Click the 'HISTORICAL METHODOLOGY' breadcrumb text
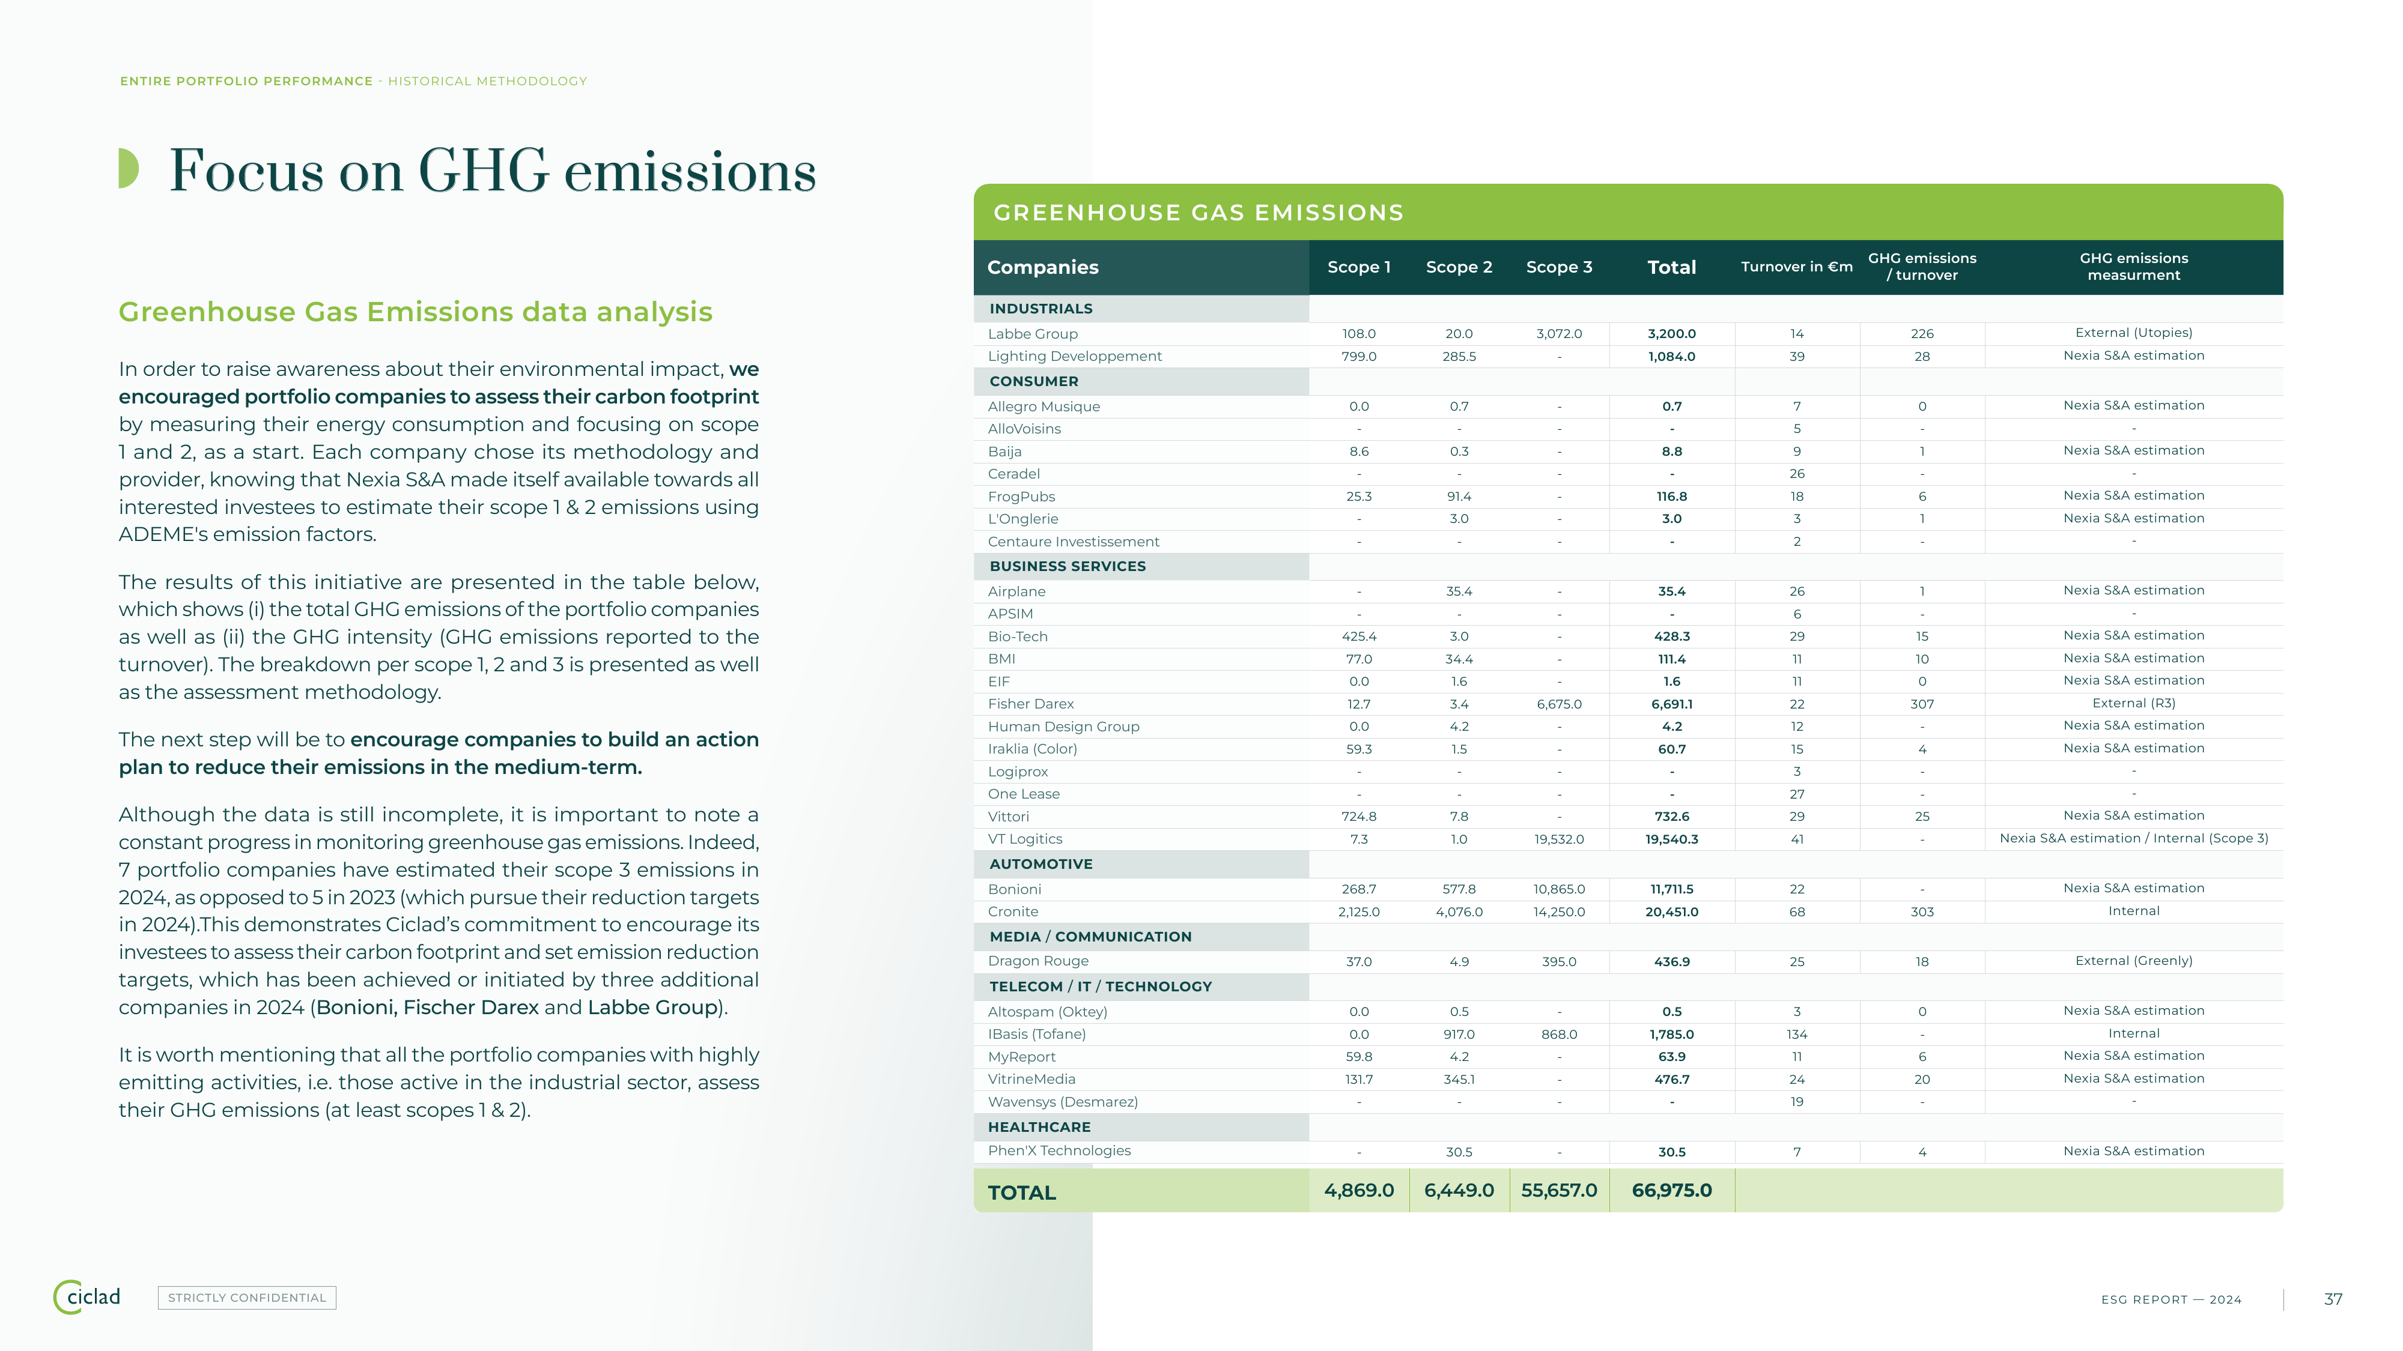The image size is (2403, 1351). 488,81
